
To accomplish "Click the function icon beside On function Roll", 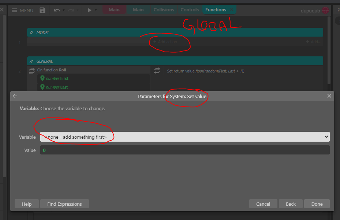I will coord(32,71).
